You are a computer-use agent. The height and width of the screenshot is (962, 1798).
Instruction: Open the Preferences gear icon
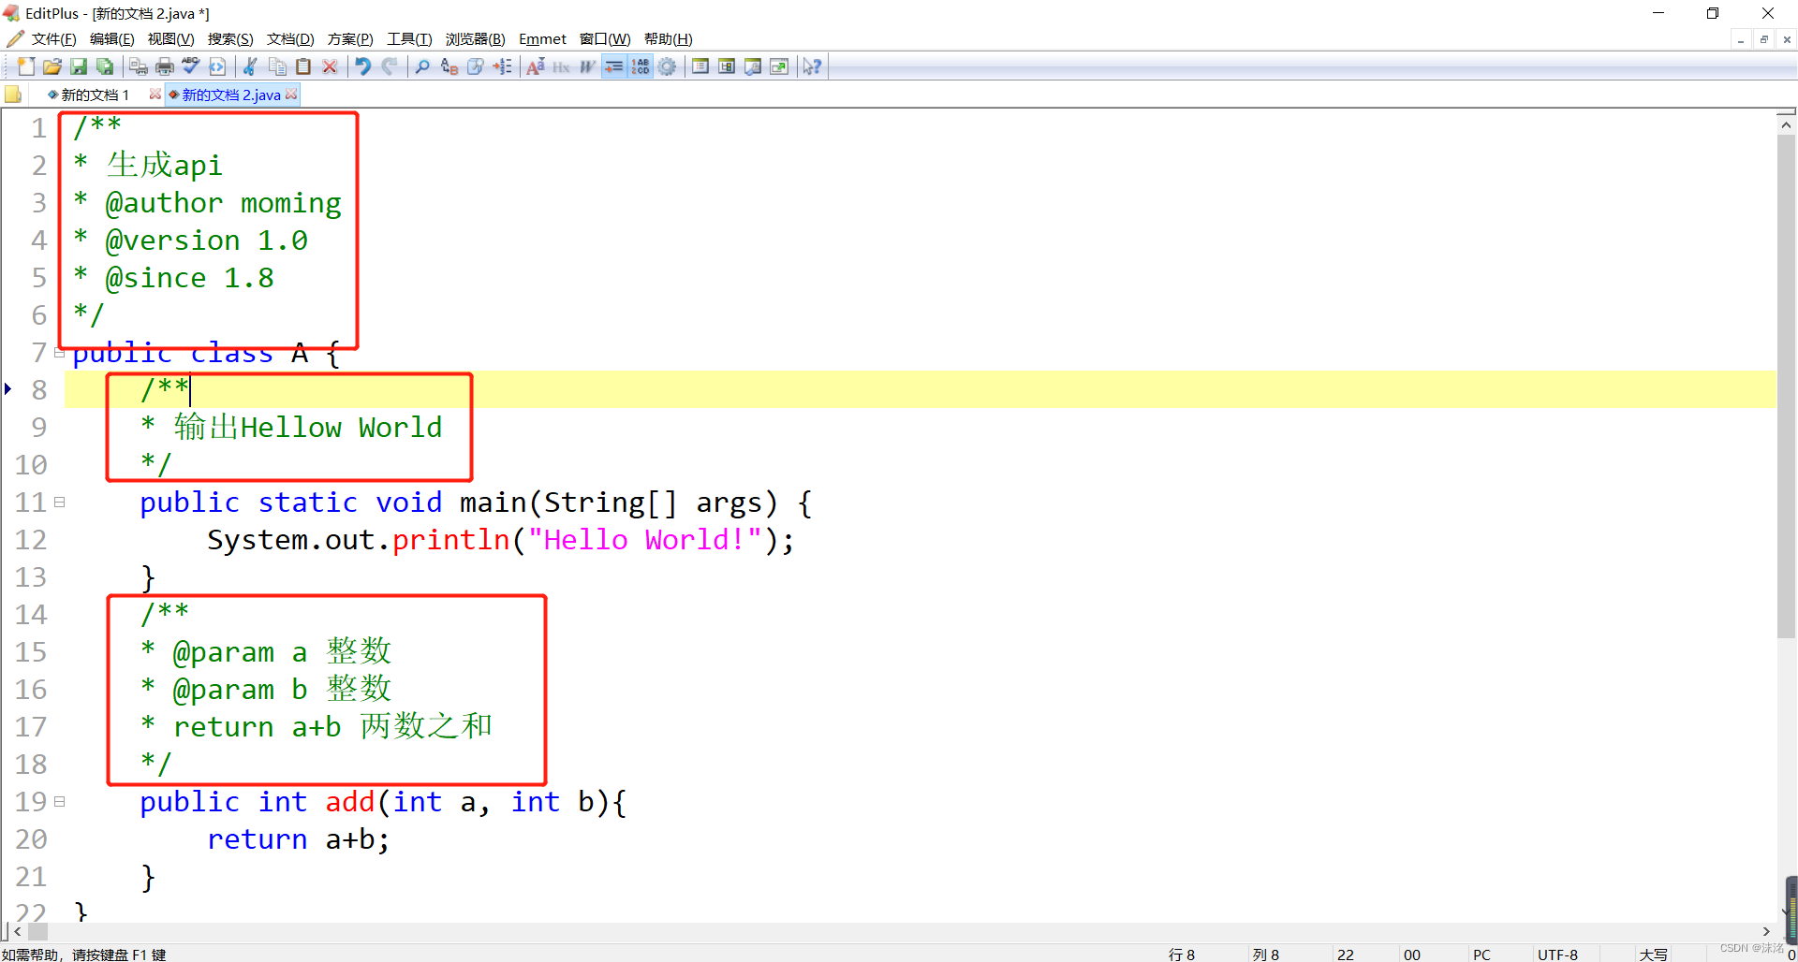667,66
